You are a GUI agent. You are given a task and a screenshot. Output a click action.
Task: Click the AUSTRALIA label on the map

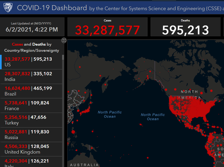(x=84, y=165)
